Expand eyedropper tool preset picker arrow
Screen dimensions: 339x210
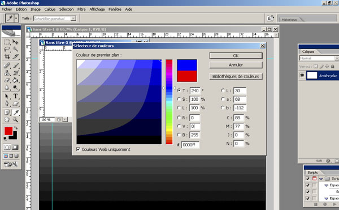point(16,19)
